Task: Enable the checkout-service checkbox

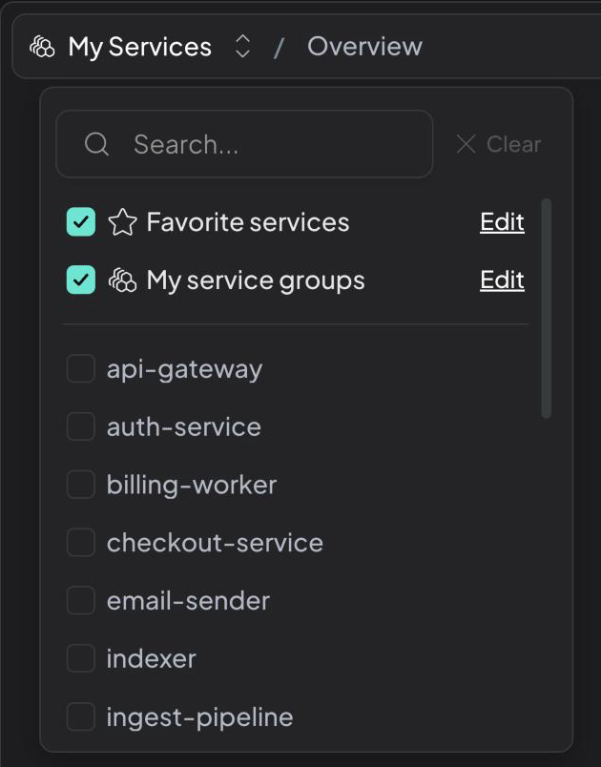Action: coord(81,542)
